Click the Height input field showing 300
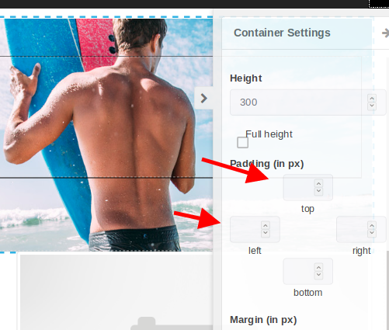 [x=308, y=102]
